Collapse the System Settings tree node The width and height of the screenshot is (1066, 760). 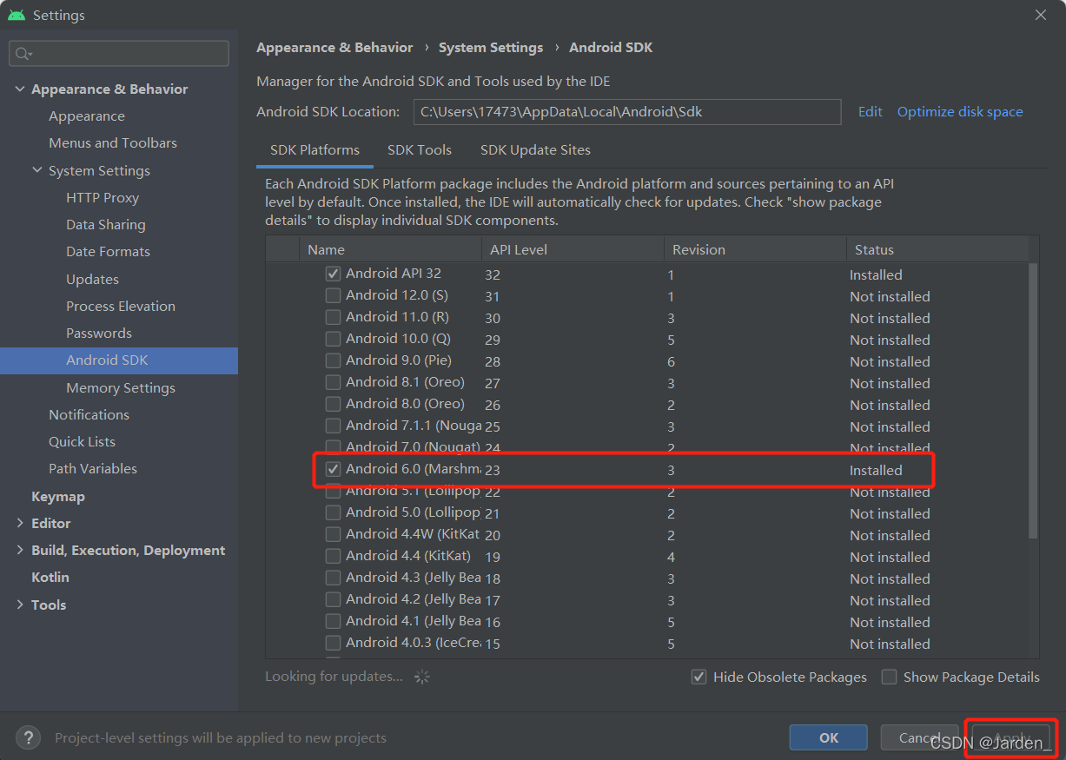point(37,170)
